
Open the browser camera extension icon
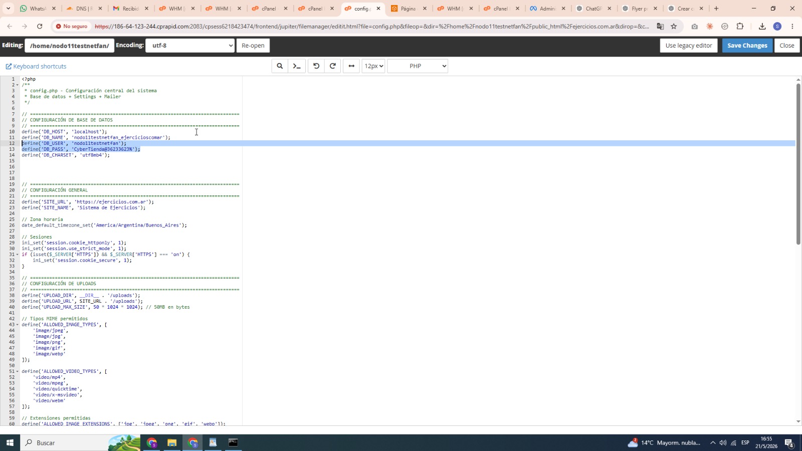[x=694, y=26]
